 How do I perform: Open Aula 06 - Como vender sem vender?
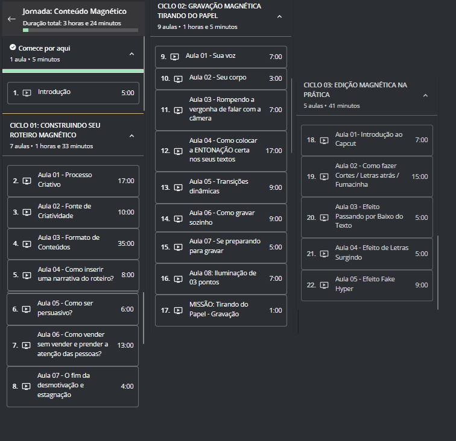click(73, 345)
